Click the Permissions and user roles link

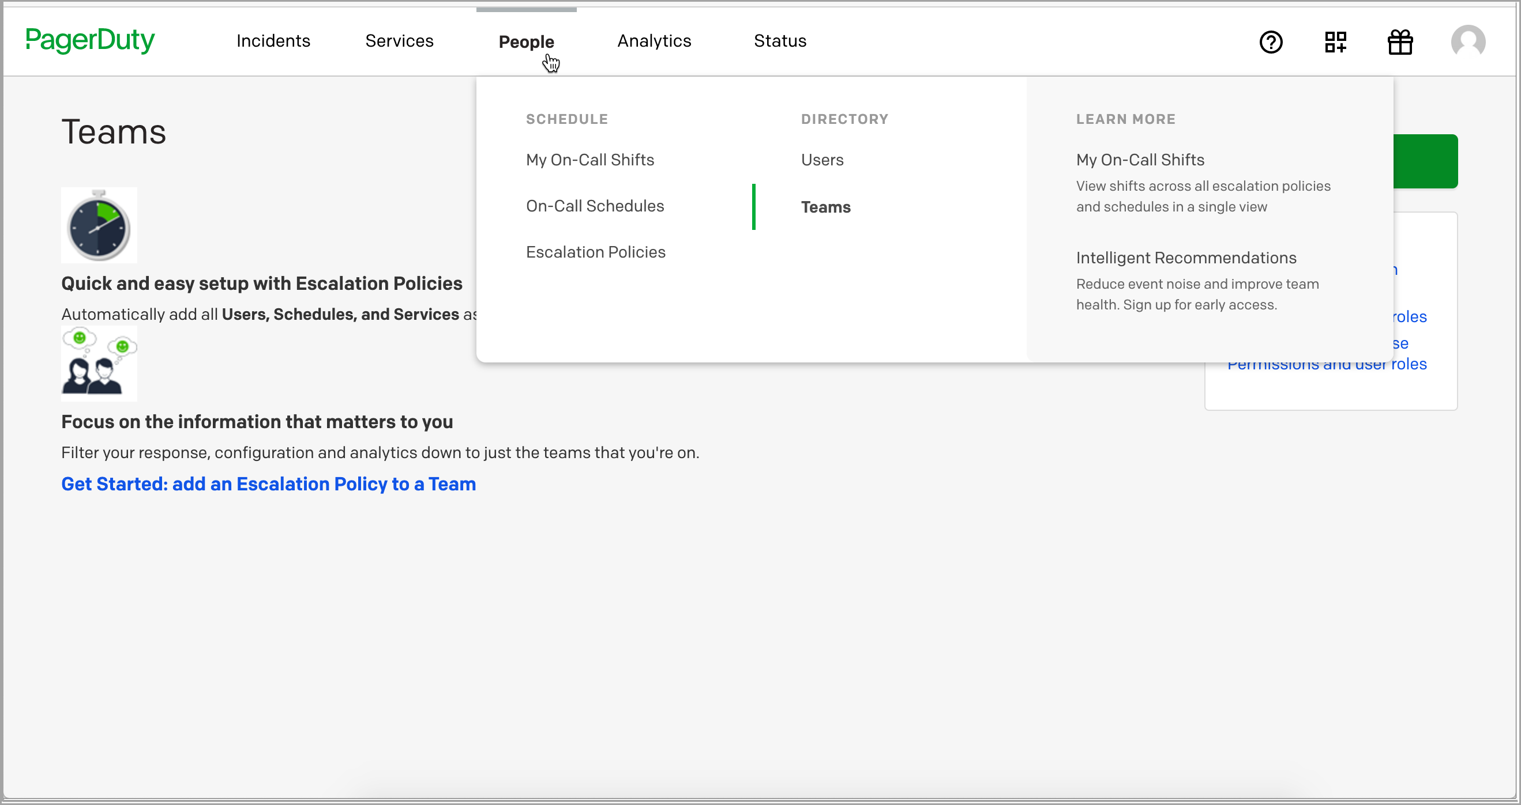click(1327, 365)
